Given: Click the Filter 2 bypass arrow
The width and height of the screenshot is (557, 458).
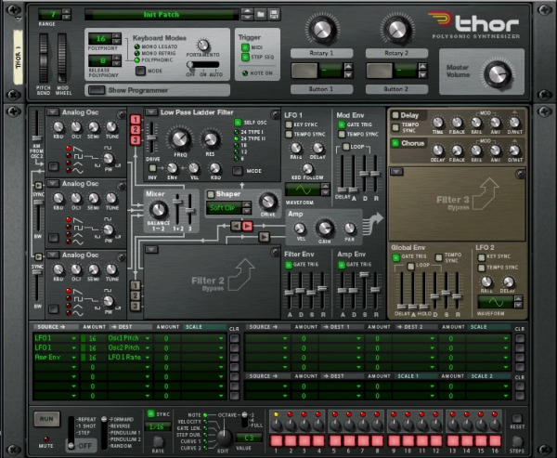Looking at the screenshot, I should (x=241, y=274).
